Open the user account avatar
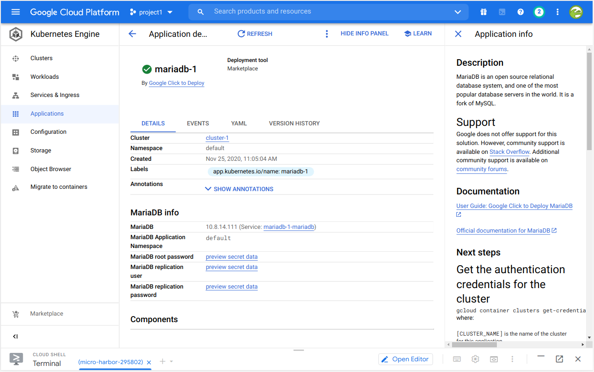The width and height of the screenshot is (594, 372). (576, 12)
